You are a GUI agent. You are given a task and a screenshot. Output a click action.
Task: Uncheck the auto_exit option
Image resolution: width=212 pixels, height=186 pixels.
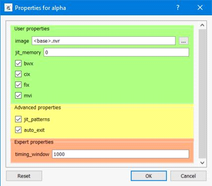pos(18,130)
